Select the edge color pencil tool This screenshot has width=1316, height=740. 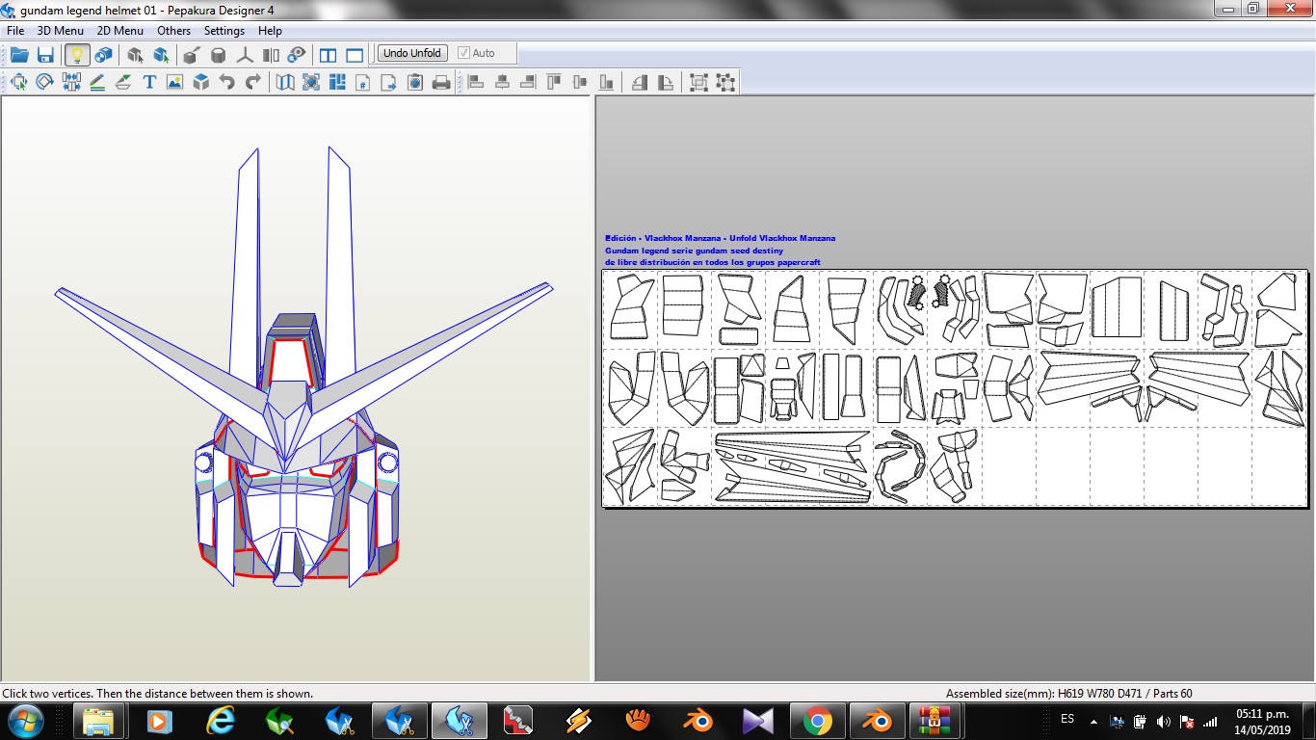(x=97, y=82)
